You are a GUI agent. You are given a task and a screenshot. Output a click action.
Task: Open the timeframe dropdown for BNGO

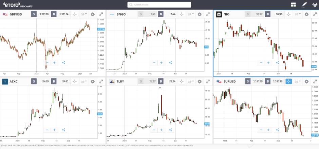point(191,14)
